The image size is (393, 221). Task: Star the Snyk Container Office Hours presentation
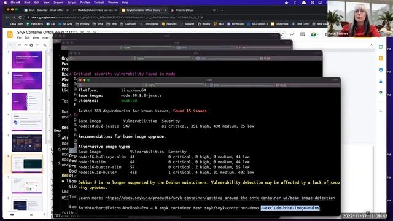(x=82, y=33)
